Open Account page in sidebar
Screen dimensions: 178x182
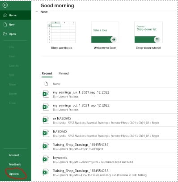14,155
